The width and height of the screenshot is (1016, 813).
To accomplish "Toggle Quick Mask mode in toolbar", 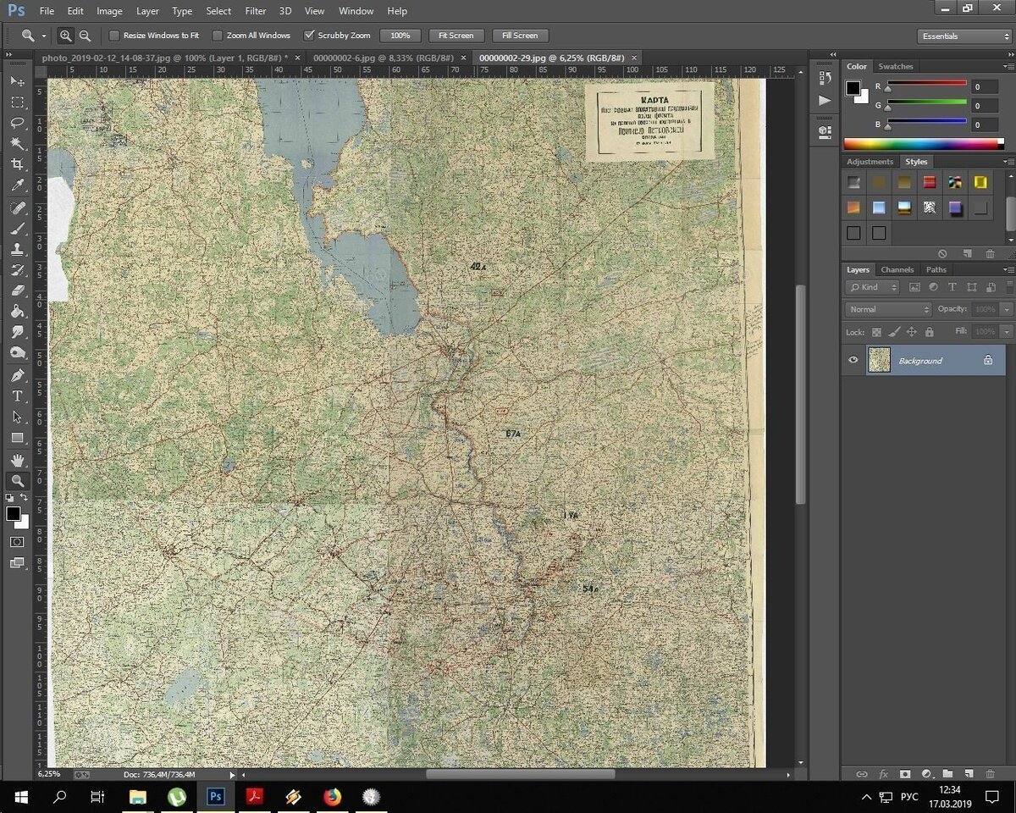I will [17, 542].
